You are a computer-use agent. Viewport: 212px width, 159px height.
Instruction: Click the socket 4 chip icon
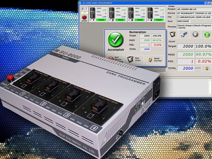pyautogui.click(x=150, y=13)
